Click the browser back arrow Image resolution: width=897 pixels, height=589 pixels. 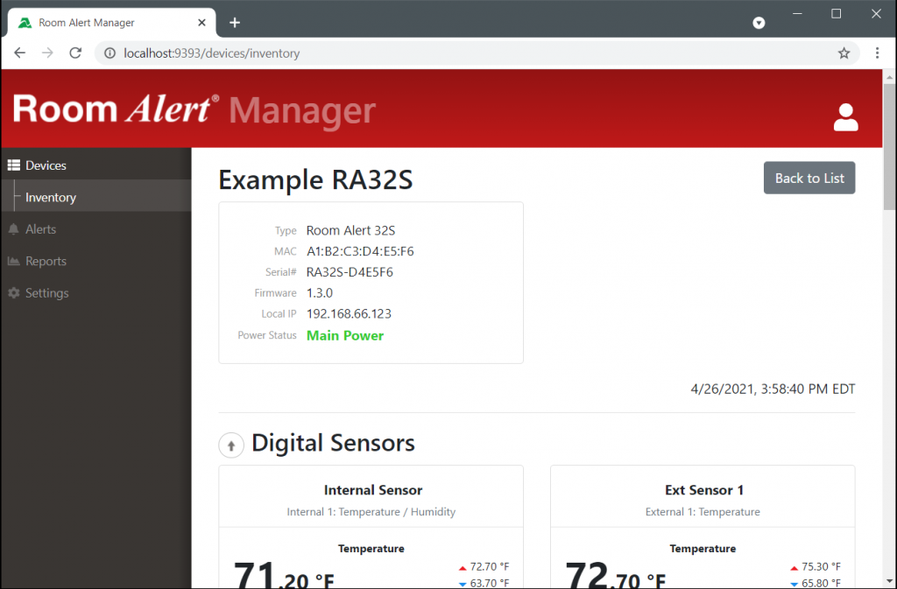click(19, 53)
